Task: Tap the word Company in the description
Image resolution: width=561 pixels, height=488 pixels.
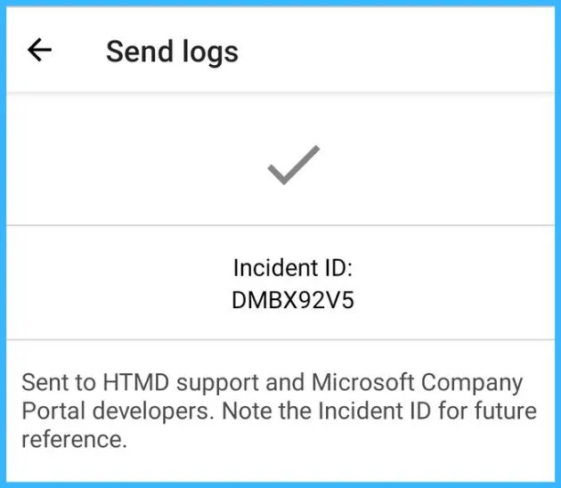Action: [x=472, y=384]
